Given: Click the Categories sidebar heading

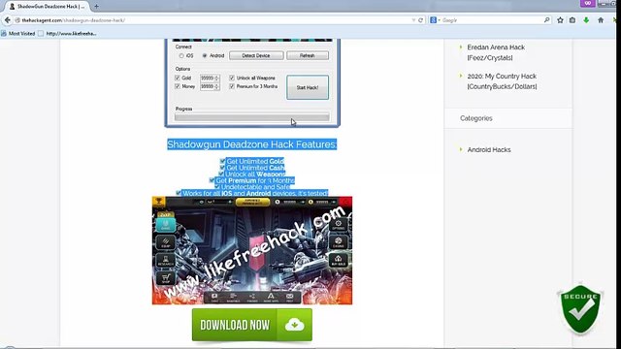Looking at the screenshot, I should coord(476,118).
